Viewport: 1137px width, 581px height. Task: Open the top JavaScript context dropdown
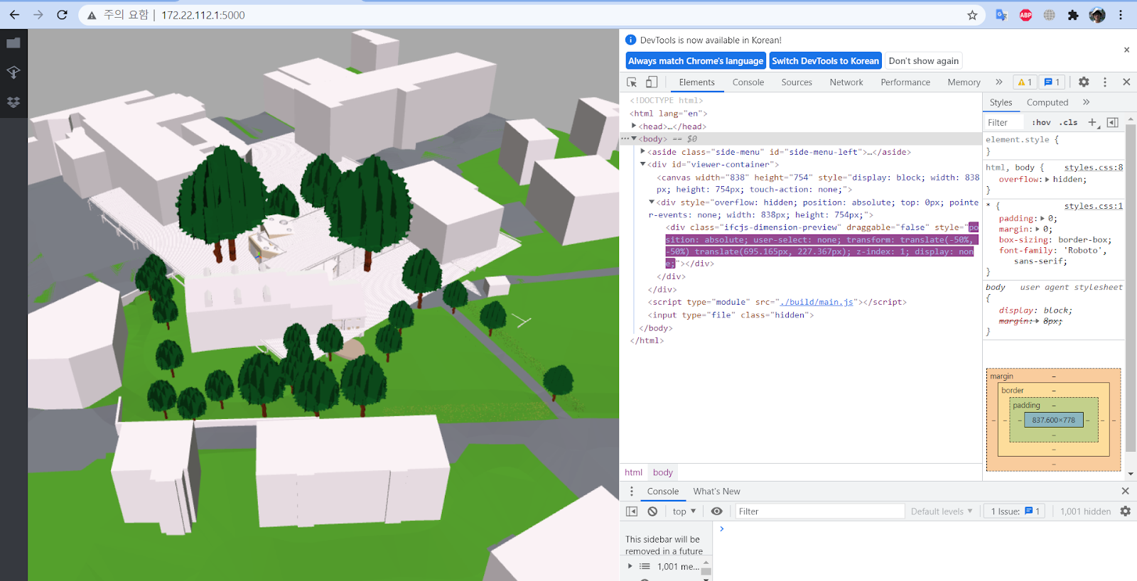click(684, 511)
